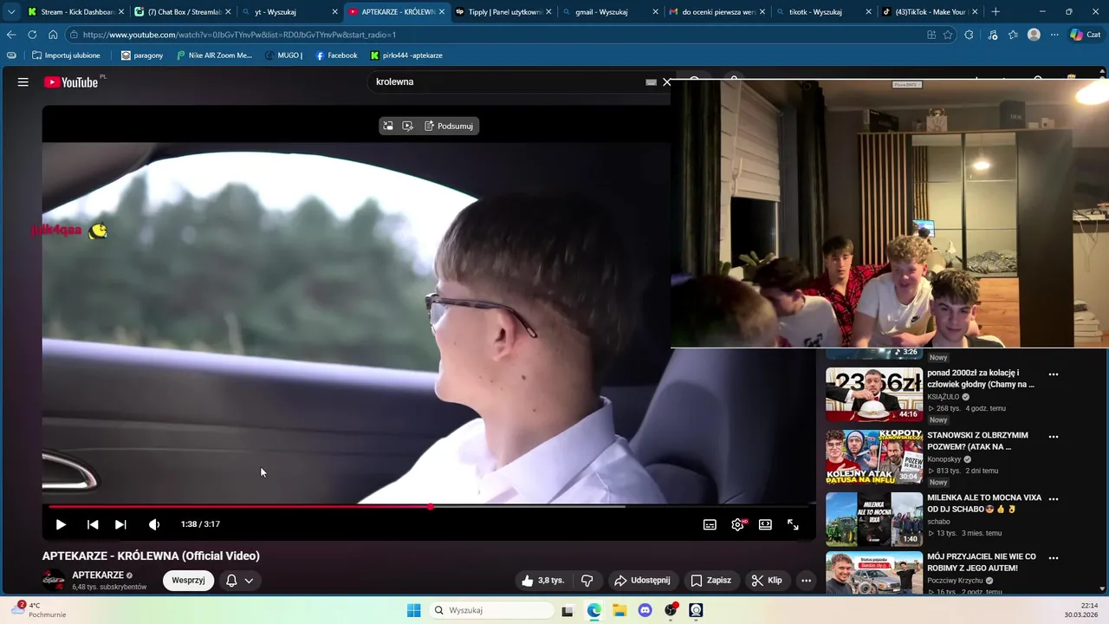Refresh the current page
This screenshot has width=1109, height=624.
(x=32, y=35)
